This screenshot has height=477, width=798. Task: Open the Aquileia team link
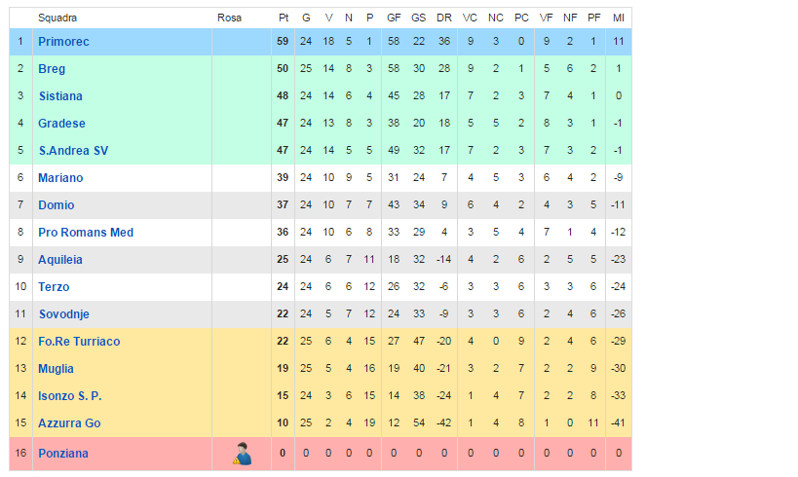coord(60,260)
